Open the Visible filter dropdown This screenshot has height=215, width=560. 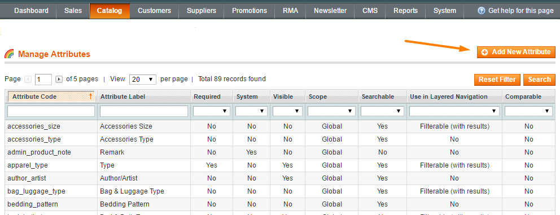point(287,111)
